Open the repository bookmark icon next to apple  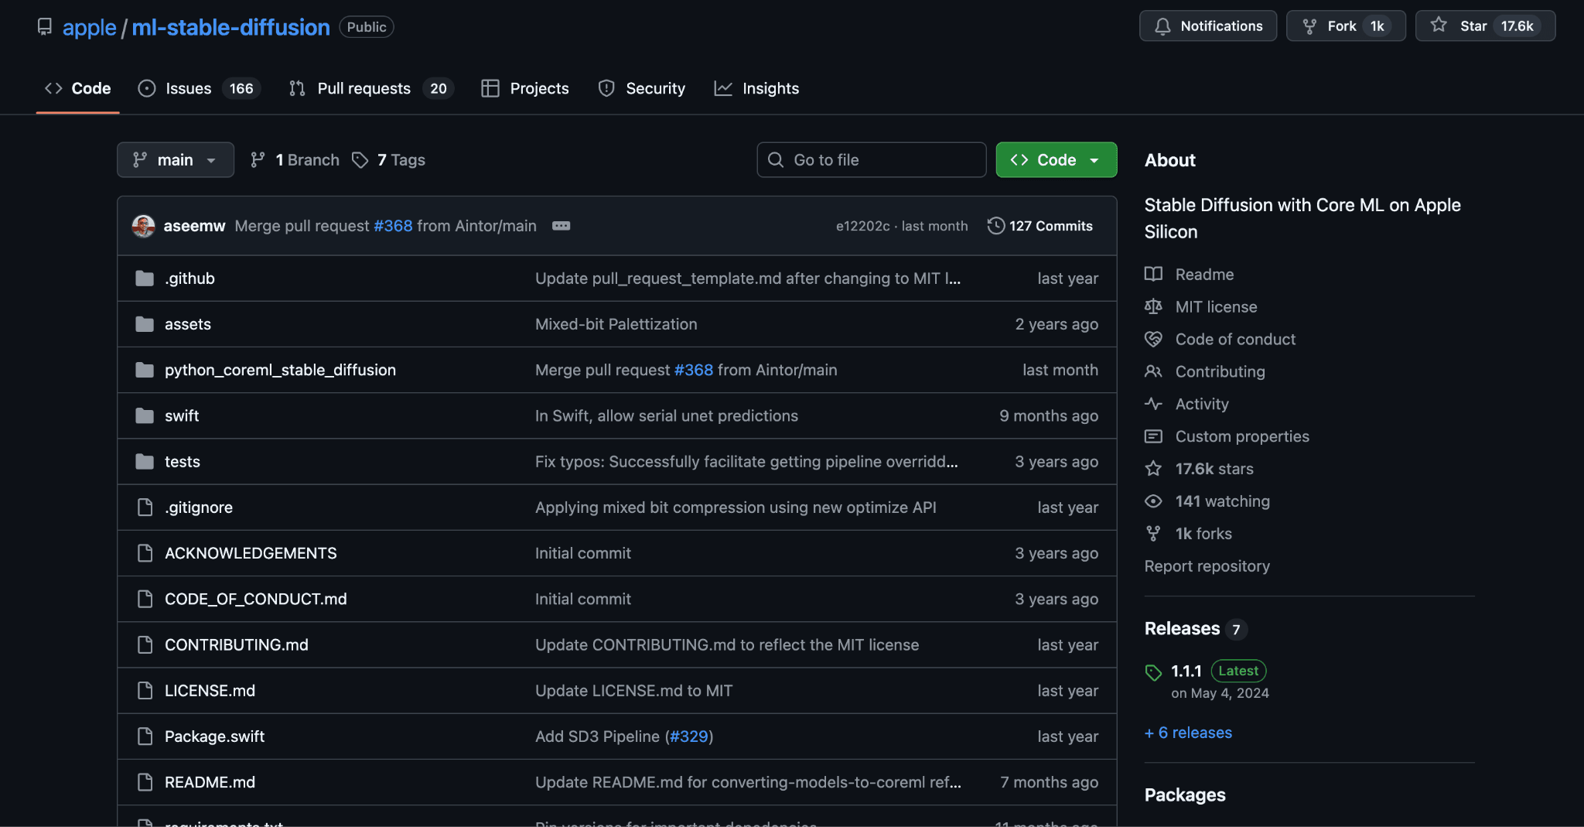(x=45, y=26)
